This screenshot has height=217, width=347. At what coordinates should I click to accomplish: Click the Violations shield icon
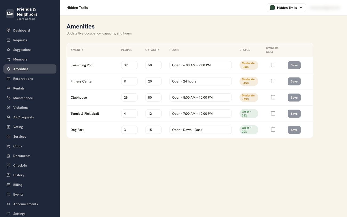point(9,107)
